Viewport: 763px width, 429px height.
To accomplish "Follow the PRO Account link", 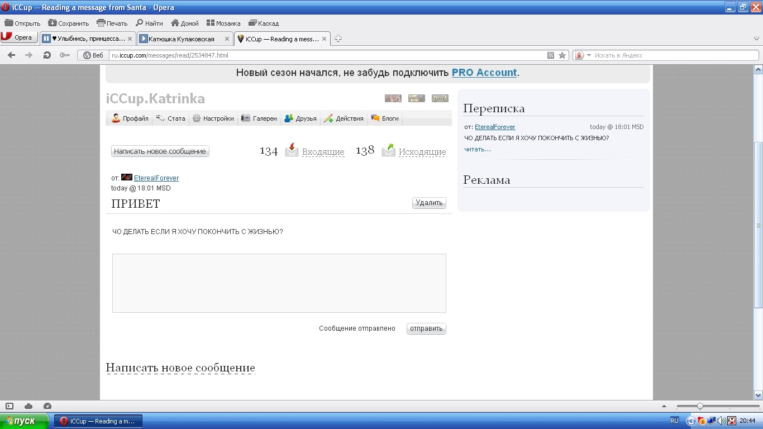I will (x=484, y=73).
